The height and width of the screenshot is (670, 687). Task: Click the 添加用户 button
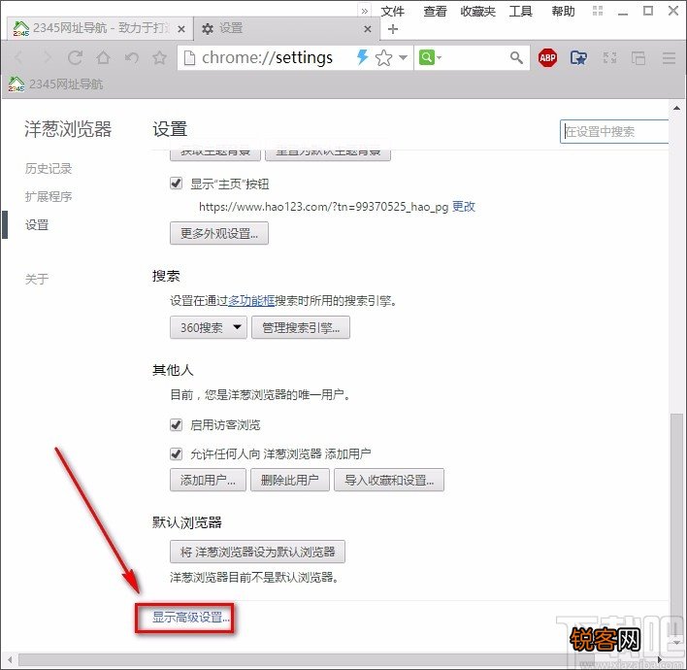[x=208, y=480]
